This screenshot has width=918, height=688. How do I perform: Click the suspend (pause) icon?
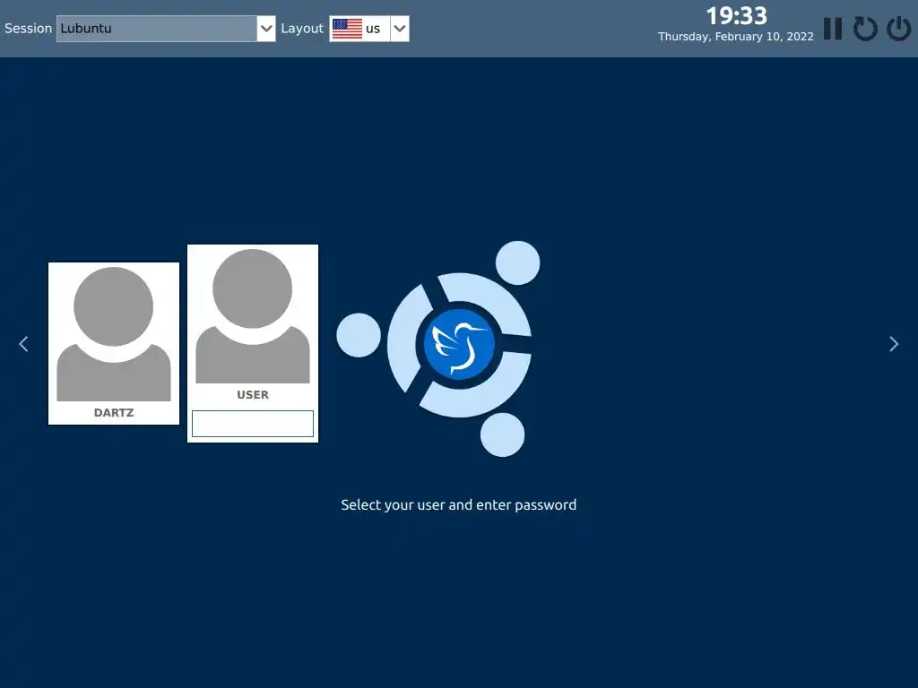point(833,28)
